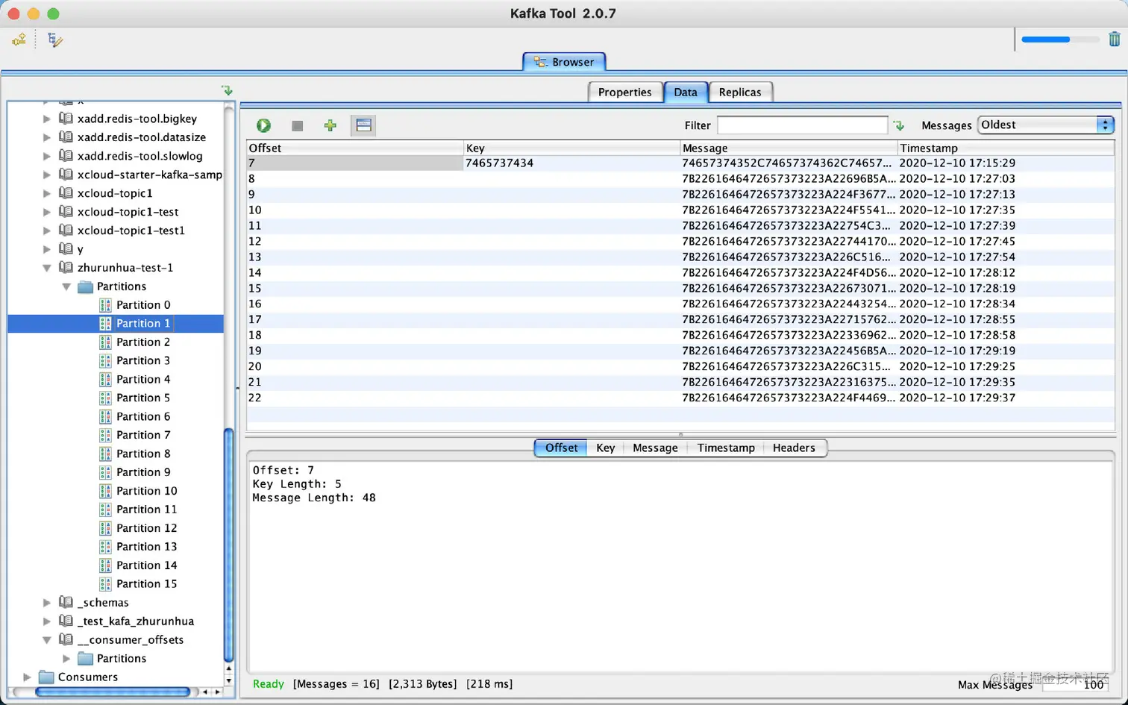Screen dimensions: 1128x705
Task: Sort by the Key column header
Action: click(x=571, y=148)
